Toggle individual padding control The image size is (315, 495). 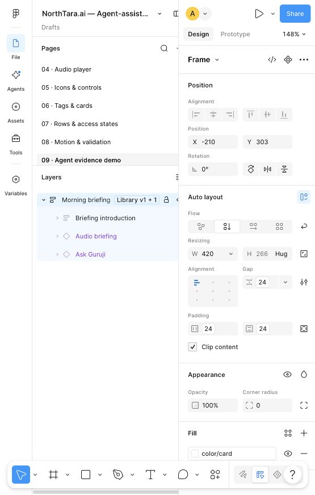point(304,329)
